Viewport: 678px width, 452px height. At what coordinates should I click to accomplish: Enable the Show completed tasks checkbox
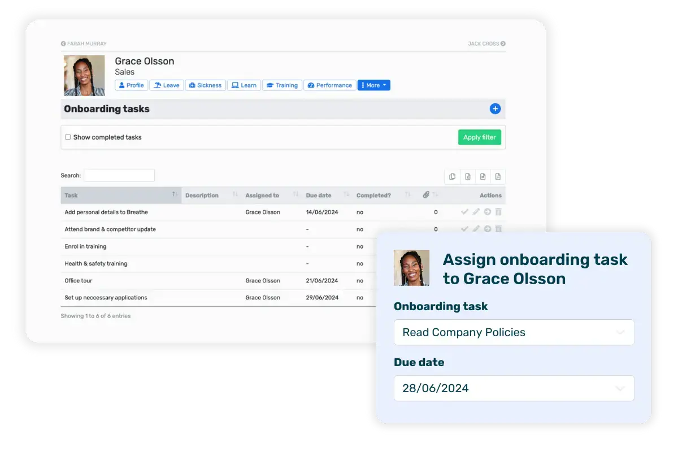[68, 137]
